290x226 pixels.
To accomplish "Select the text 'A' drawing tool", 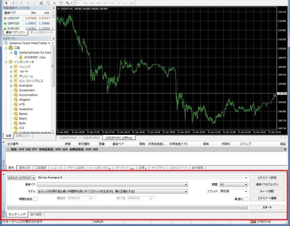I will pos(54,3).
